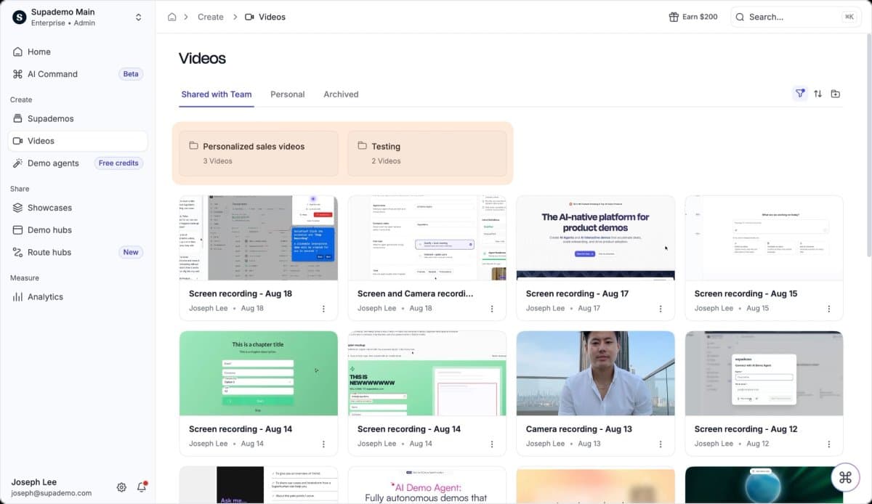The height and width of the screenshot is (504, 872).
Task: Open Screen recording - Aug 17 thumbnail
Action: (595, 237)
